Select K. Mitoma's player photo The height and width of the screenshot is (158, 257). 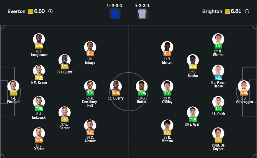click(x=167, y=125)
